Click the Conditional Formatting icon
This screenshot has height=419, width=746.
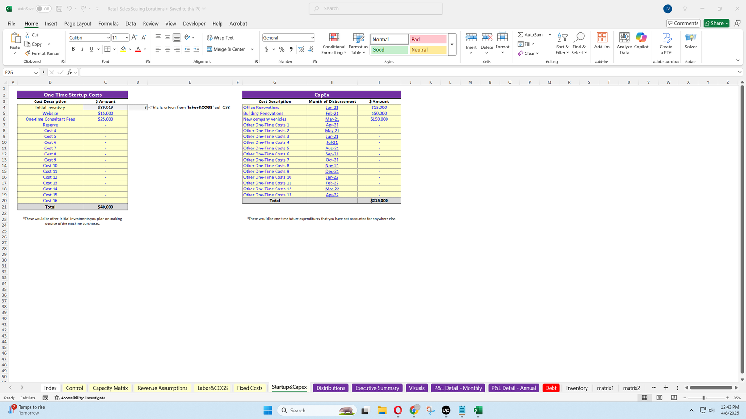[x=334, y=38]
